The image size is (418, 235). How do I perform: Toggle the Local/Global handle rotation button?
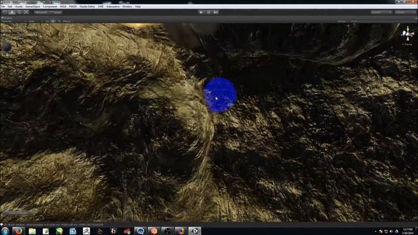click(x=56, y=12)
